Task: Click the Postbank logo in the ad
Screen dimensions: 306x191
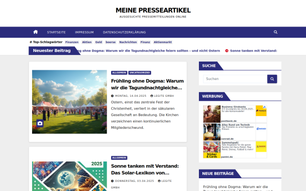Action: [261, 111]
